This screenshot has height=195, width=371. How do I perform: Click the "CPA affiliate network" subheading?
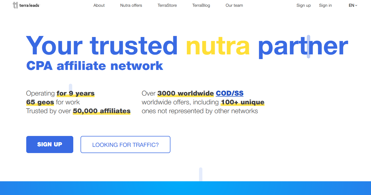pos(95,66)
